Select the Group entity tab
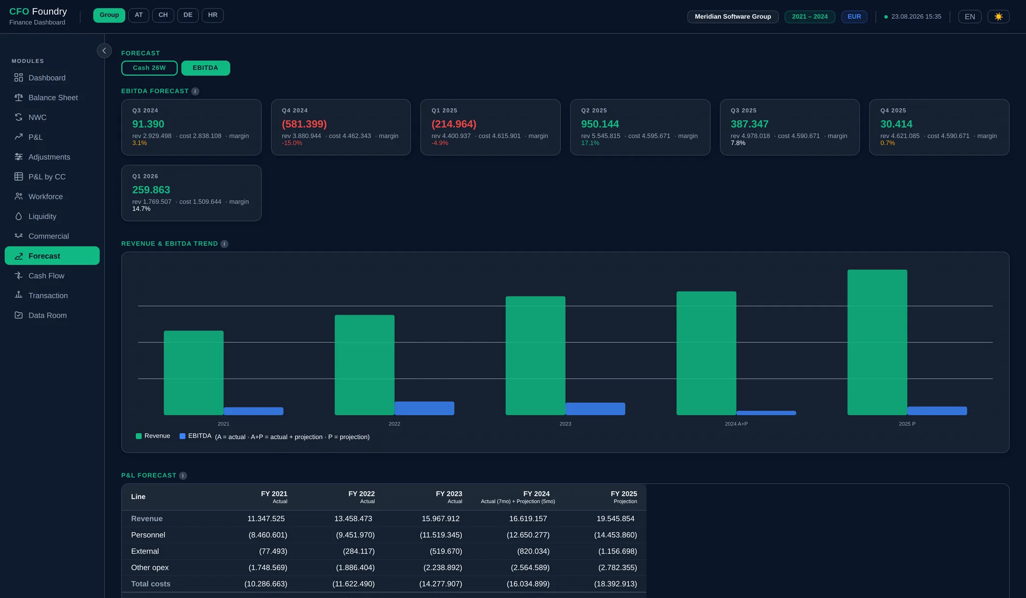Viewport: 1026px width, 598px height. [x=109, y=15]
